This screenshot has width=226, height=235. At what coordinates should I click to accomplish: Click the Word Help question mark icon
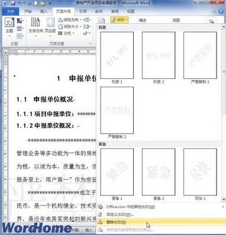(221, 11)
